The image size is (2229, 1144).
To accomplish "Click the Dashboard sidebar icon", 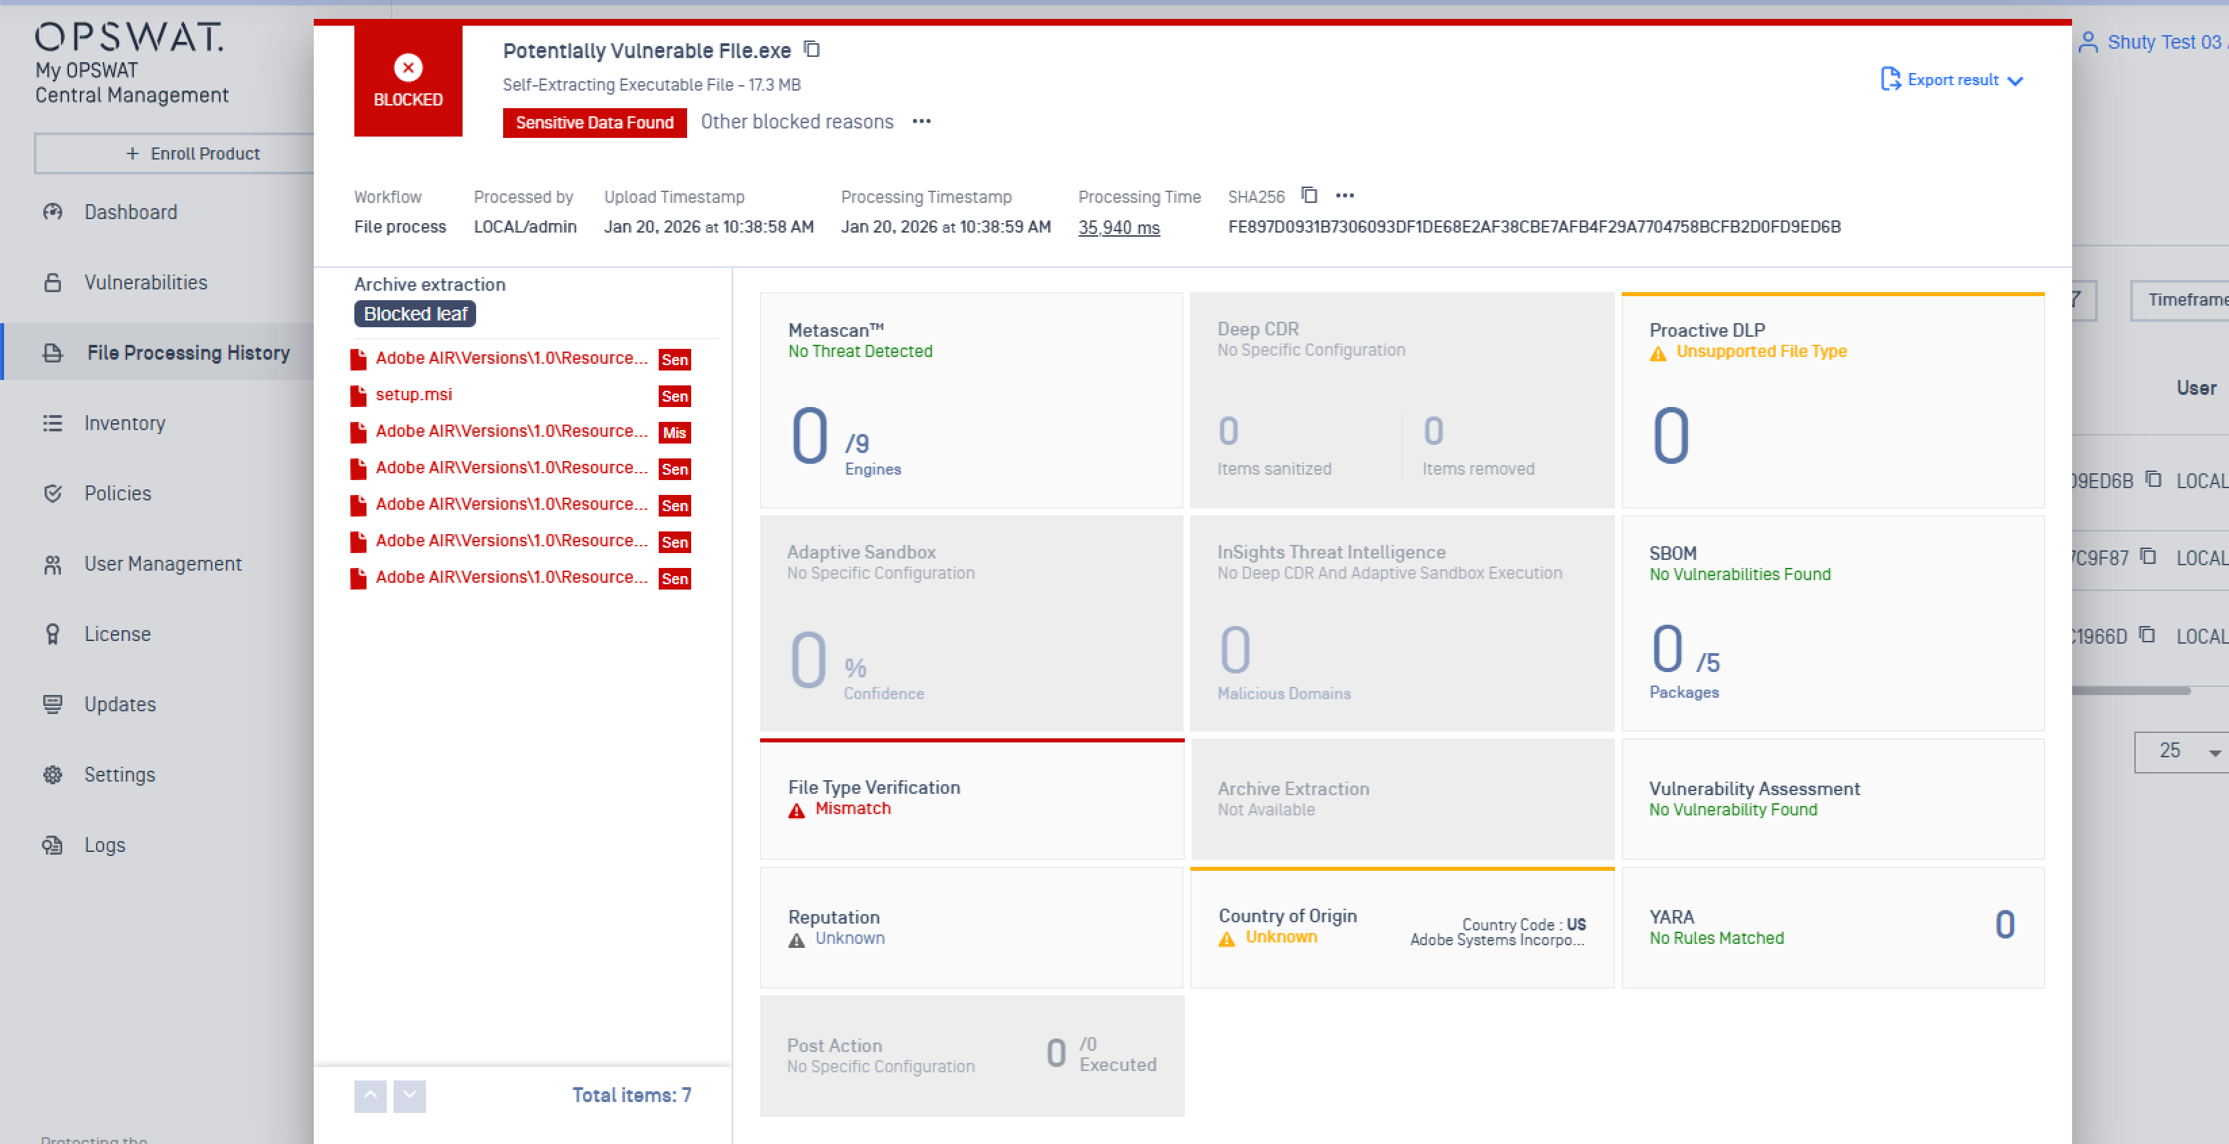I will point(53,212).
